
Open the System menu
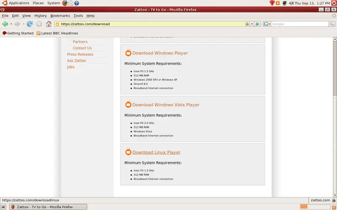[54, 3]
